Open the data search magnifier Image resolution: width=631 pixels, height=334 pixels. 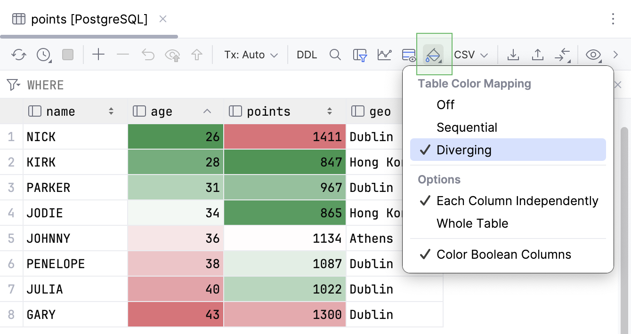pyautogui.click(x=335, y=54)
